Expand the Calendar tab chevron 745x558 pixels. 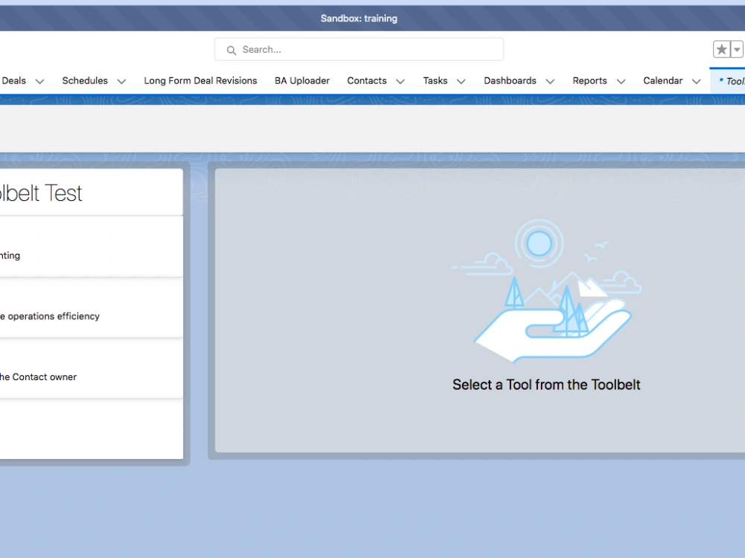(697, 81)
